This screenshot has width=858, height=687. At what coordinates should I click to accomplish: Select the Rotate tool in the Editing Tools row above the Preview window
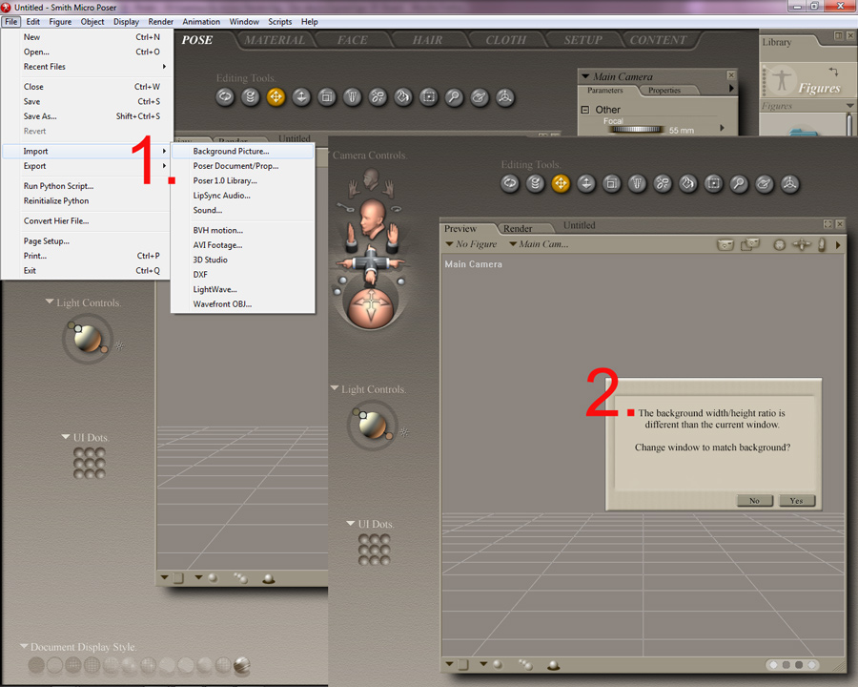click(509, 183)
